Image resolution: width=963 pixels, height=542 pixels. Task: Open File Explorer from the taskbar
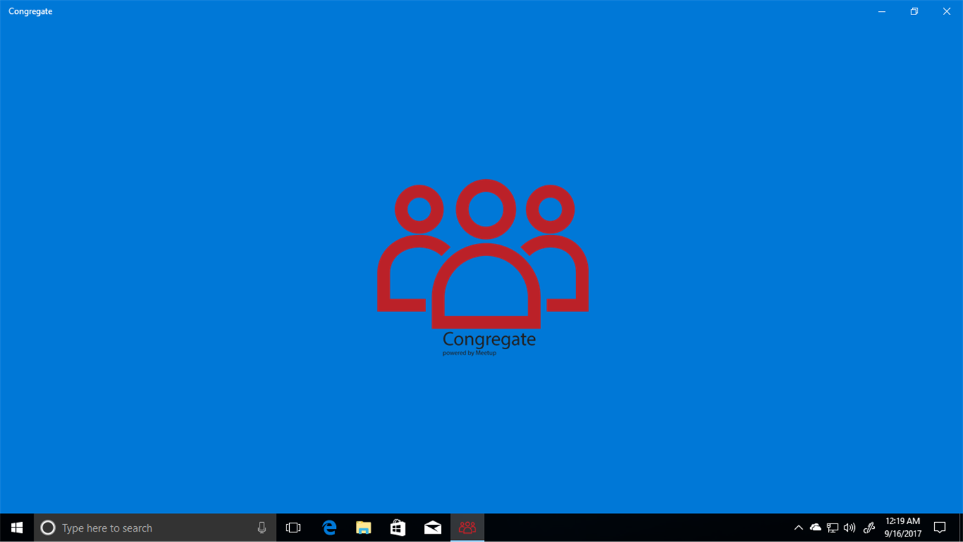point(363,528)
